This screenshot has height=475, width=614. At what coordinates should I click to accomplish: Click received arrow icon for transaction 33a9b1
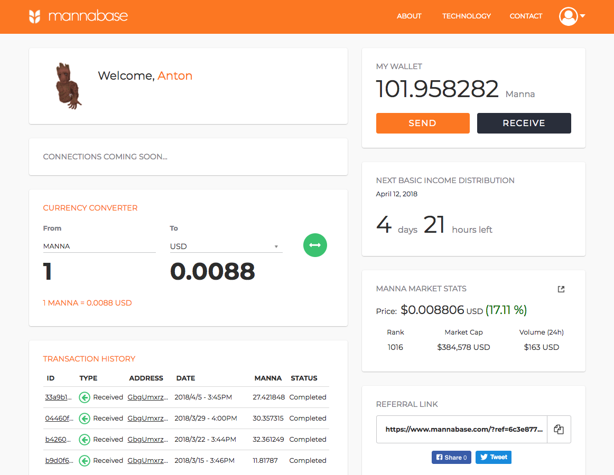84,397
